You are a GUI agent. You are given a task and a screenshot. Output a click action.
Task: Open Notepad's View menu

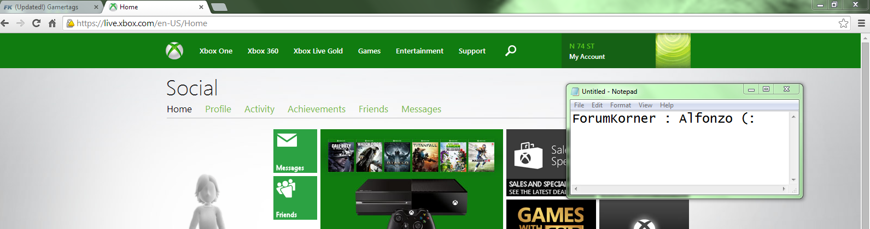(645, 105)
